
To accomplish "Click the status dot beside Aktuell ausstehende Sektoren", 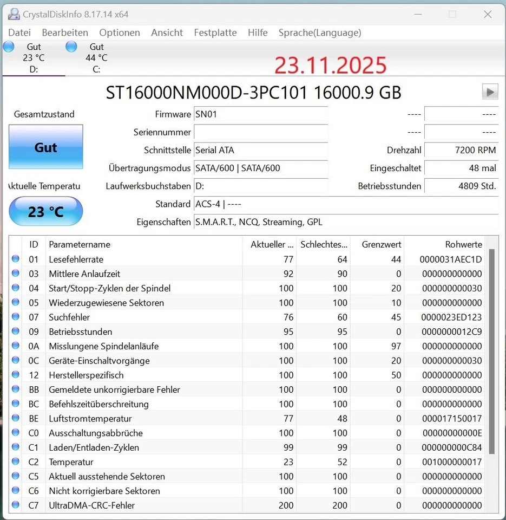I will pyautogui.click(x=15, y=476).
